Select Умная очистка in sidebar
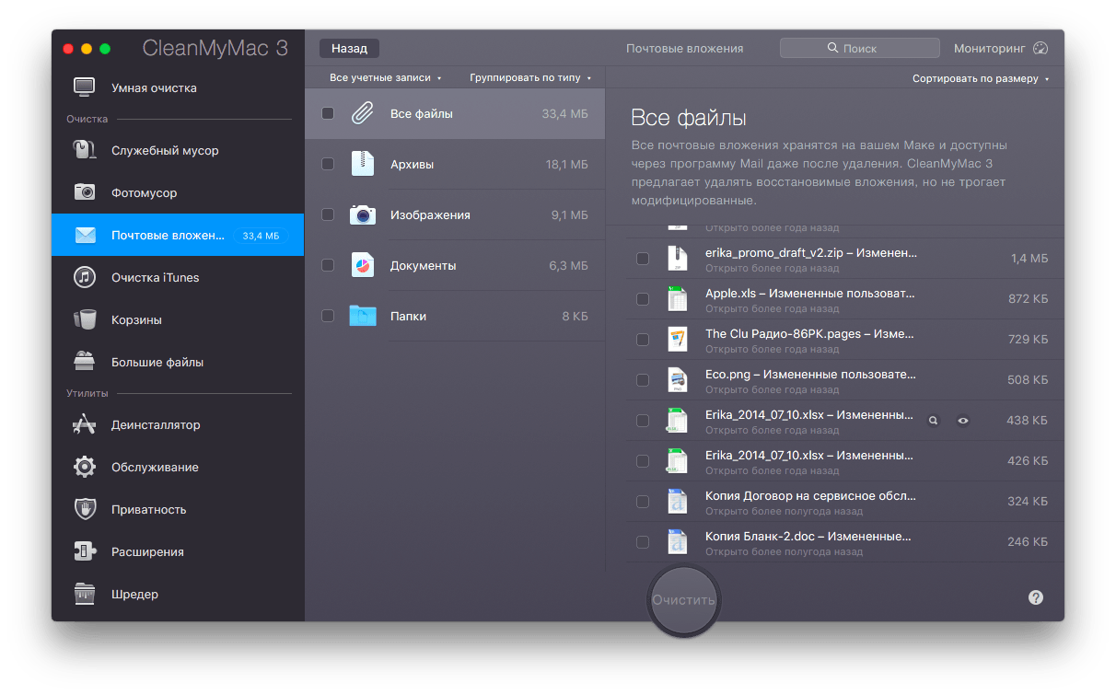1116x695 pixels. click(x=154, y=88)
